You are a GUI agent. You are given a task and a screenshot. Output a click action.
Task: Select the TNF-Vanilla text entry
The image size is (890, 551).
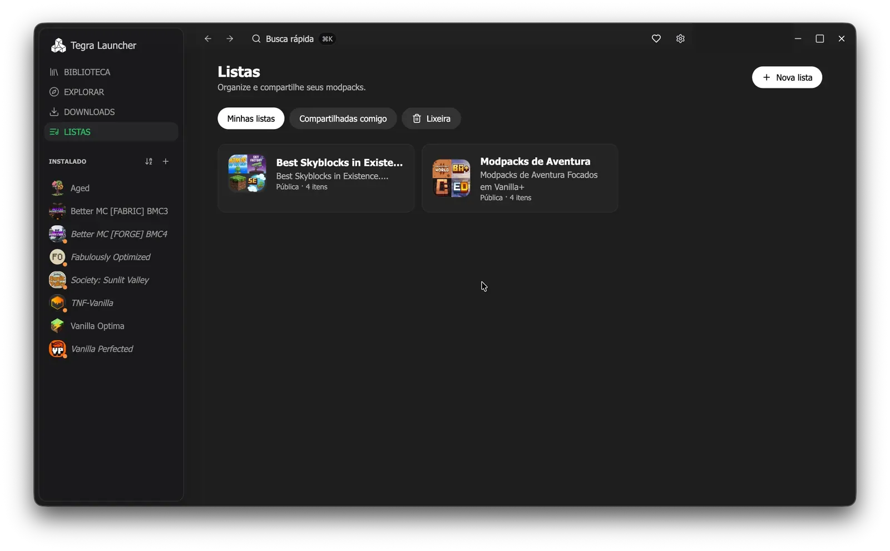[x=92, y=303]
